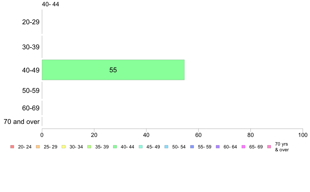Click the green bar labeled 55
The width and height of the screenshot is (310, 192).
113,70
